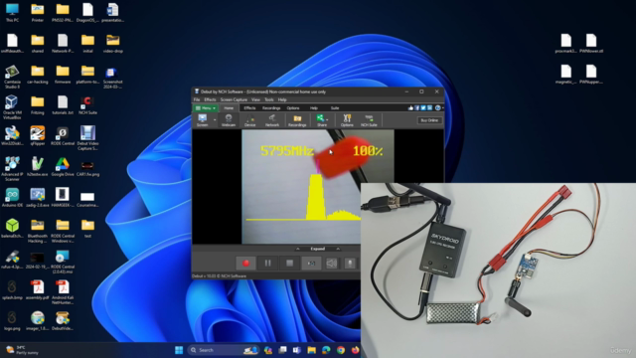Select the Screen capture source in Debut
This screenshot has height=358, width=636.
(x=202, y=120)
